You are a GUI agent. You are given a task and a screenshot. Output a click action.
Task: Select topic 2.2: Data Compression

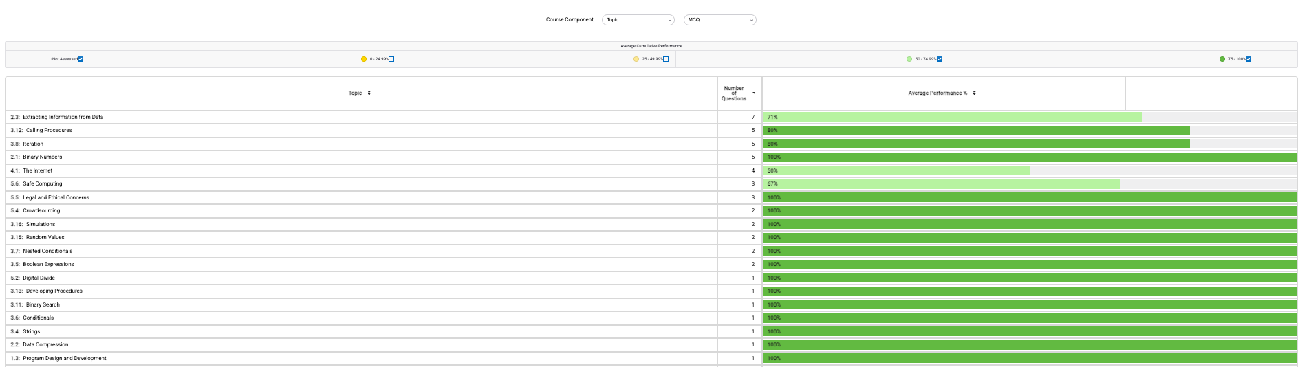[x=40, y=344]
